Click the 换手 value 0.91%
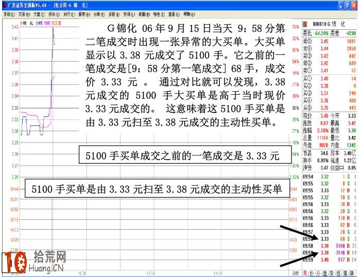 tap(323, 161)
